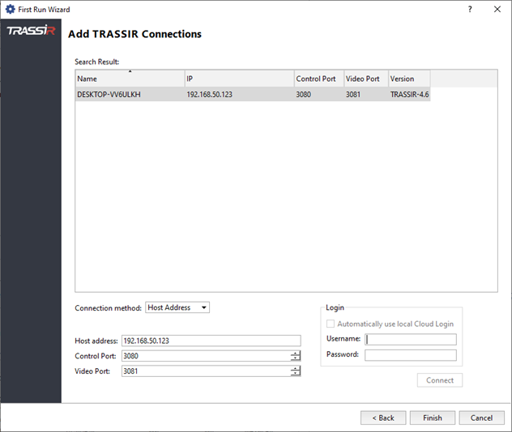Image resolution: width=512 pixels, height=432 pixels.
Task: Click the First Run Wizard gear icon
Action: coord(10,10)
